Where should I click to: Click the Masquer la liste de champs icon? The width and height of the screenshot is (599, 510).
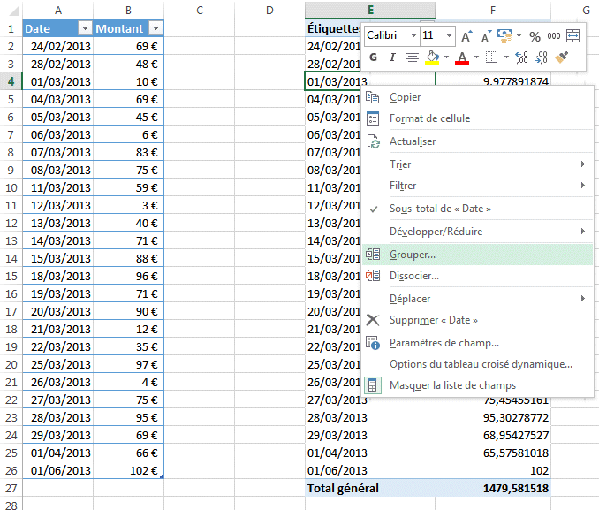coord(373,385)
